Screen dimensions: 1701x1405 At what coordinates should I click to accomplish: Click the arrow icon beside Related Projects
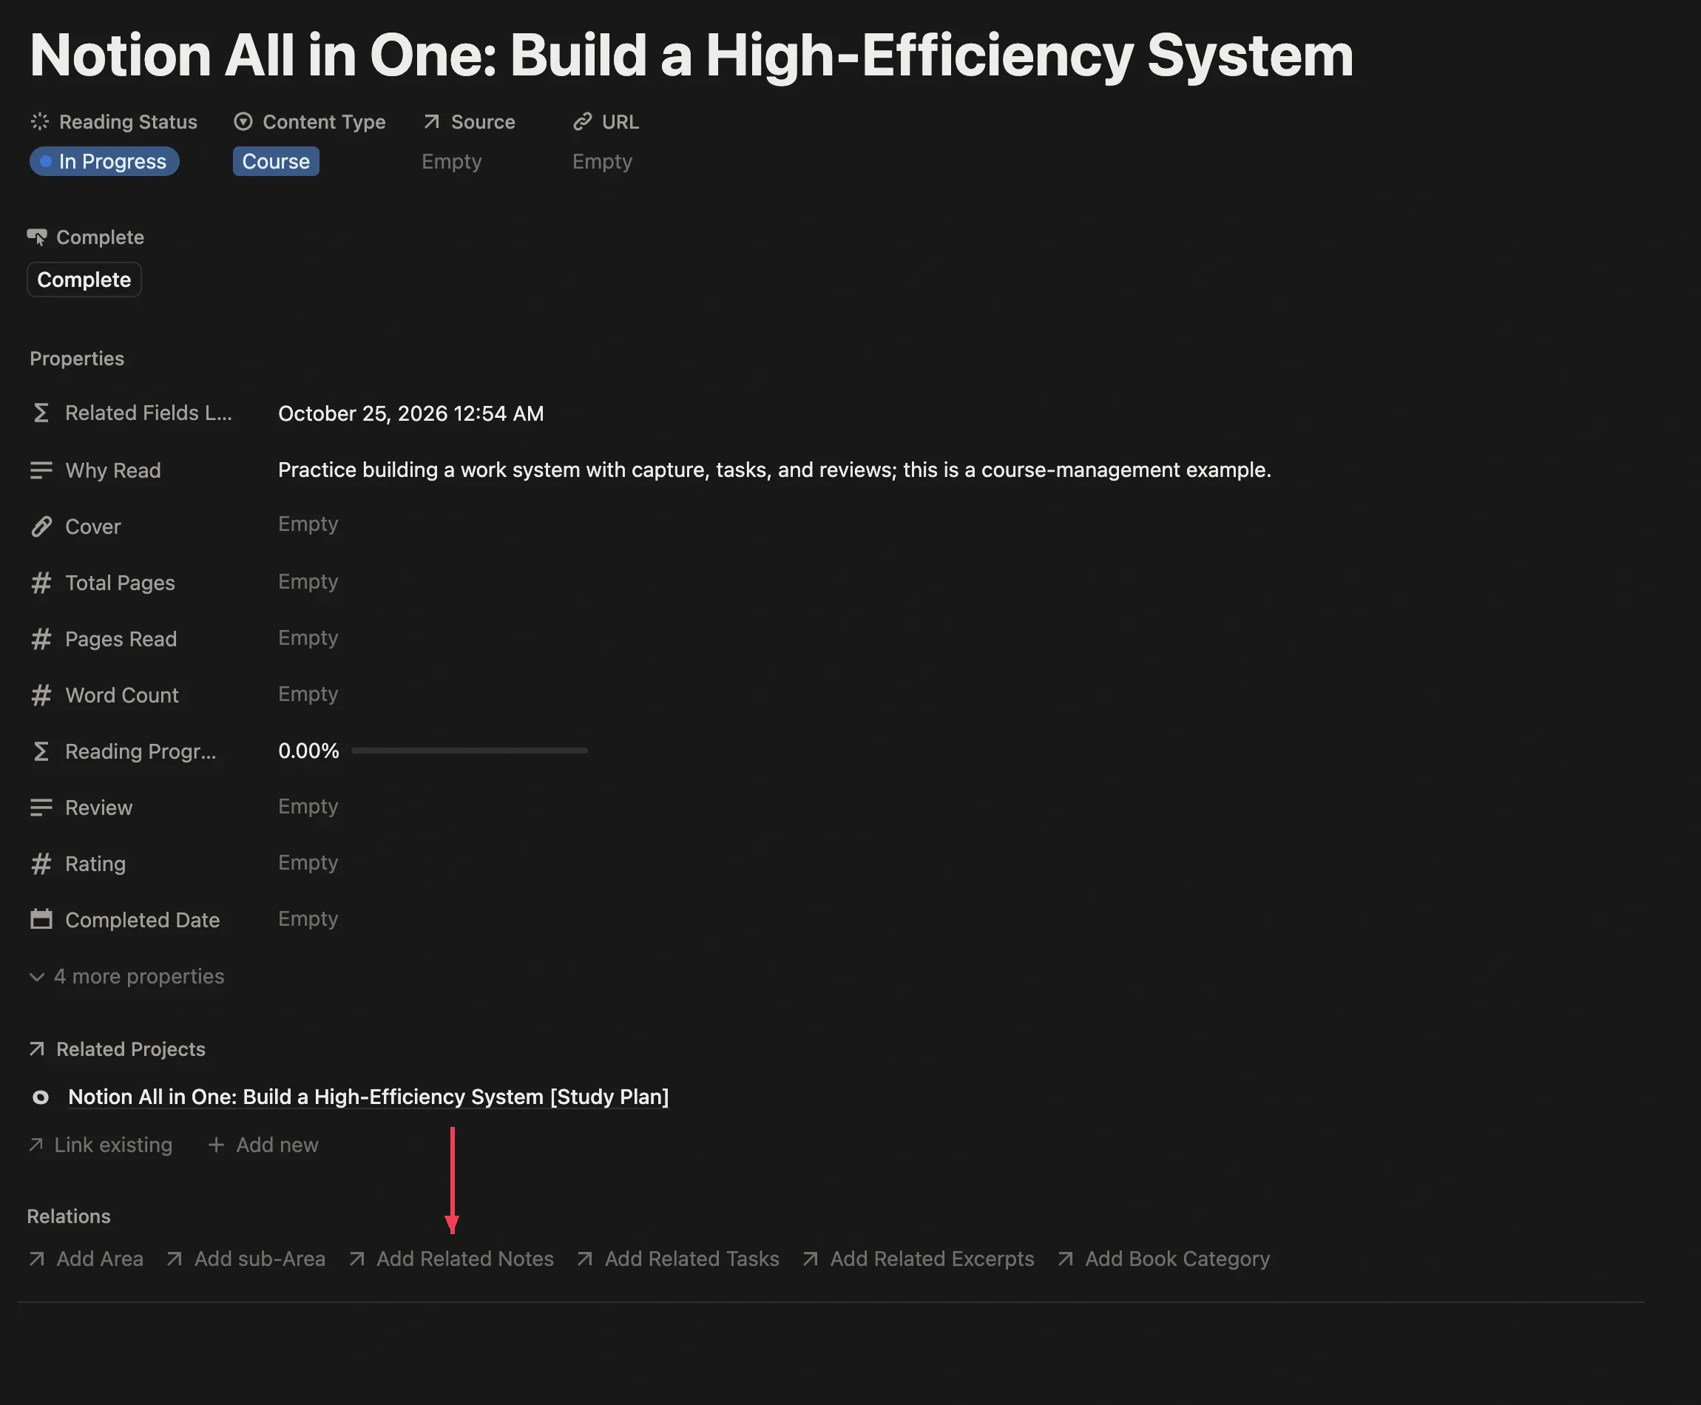(x=36, y=1049)
